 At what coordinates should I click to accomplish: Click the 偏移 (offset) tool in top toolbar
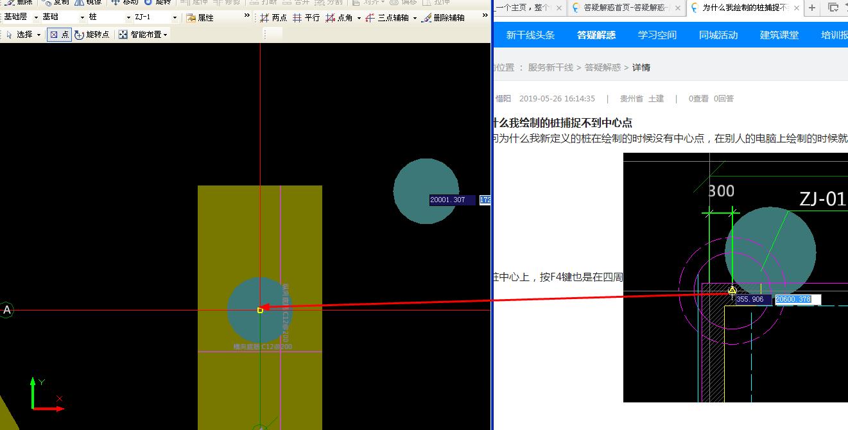[x=403, y=3]
